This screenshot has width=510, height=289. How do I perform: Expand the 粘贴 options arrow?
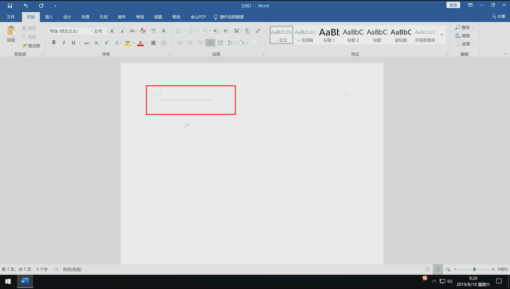coord(11,45)
